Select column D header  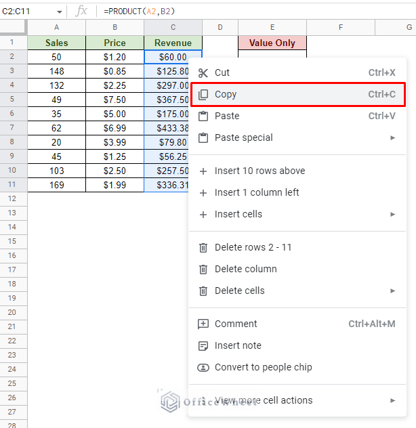(x=220, y=27)
